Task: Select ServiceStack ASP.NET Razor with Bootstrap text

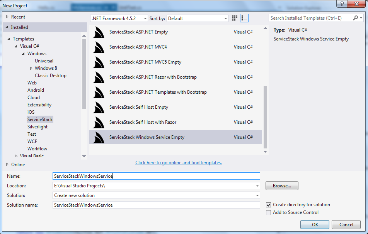Action: point(153,77)
